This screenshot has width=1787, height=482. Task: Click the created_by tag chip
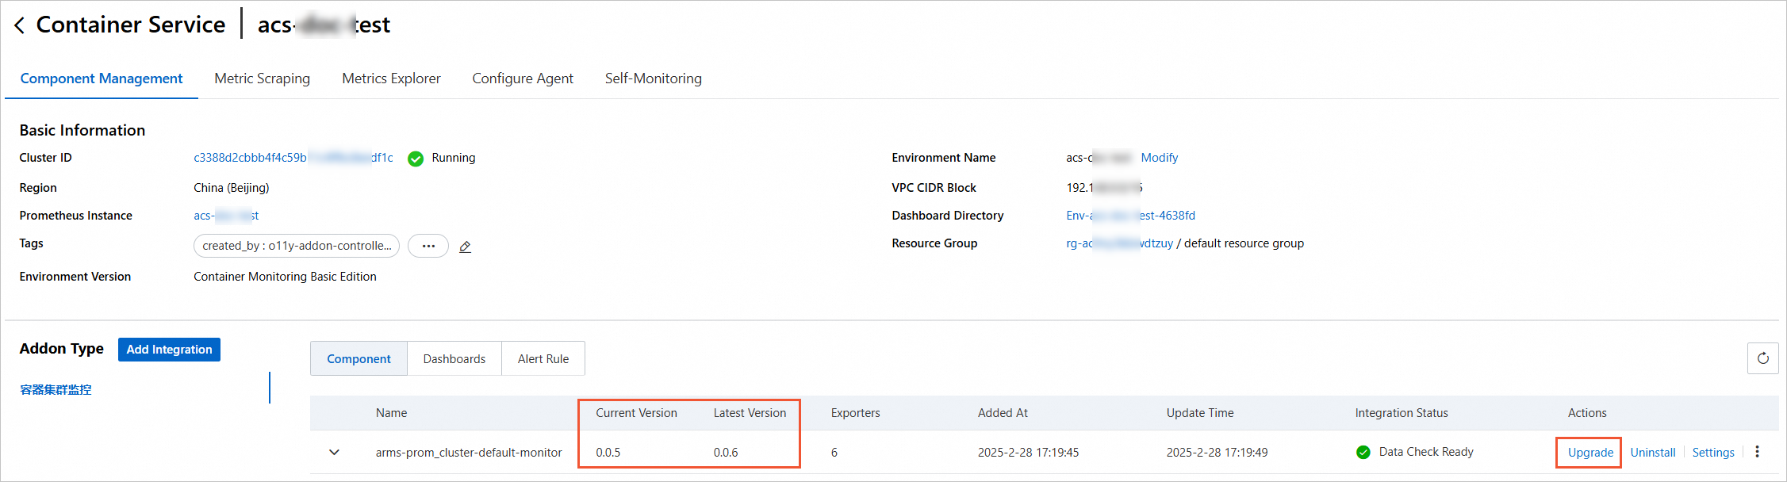(297, 246)
